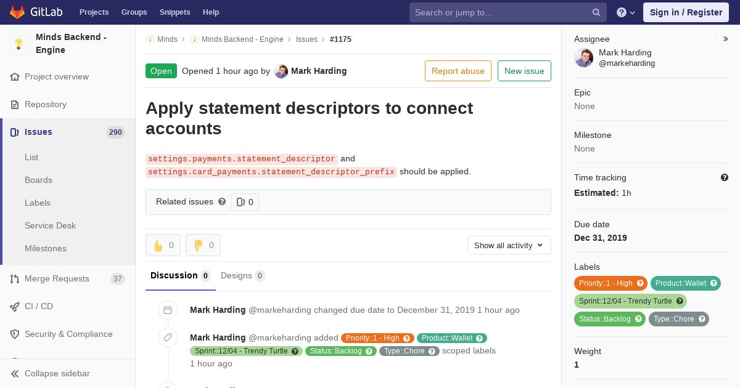The image size is (740, 388).
Task: Click help icon on sidebar Priority::1 - High label
Action: (640, 283)
